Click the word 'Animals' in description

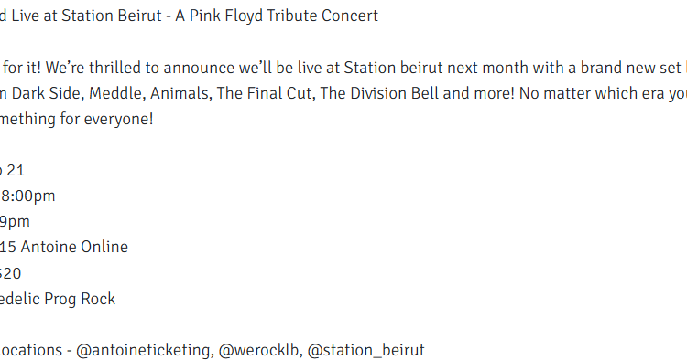180,93
